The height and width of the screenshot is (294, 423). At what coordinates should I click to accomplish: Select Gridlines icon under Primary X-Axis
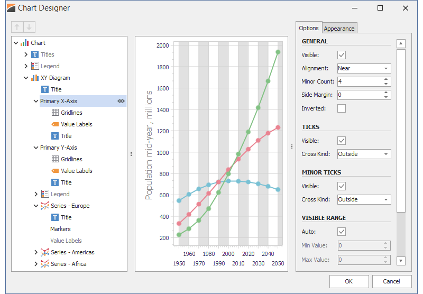55,113
